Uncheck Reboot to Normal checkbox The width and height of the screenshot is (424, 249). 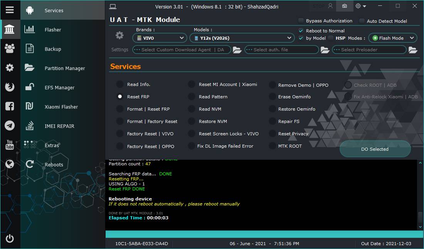point(301,31)
